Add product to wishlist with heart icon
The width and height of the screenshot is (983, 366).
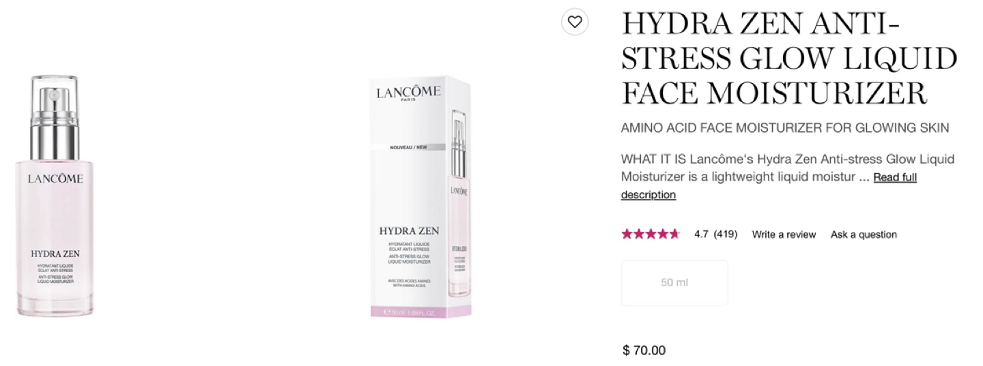[575, 22]
